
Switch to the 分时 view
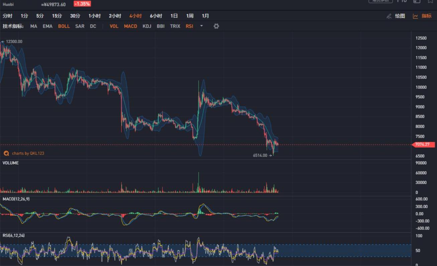[7, 16]
